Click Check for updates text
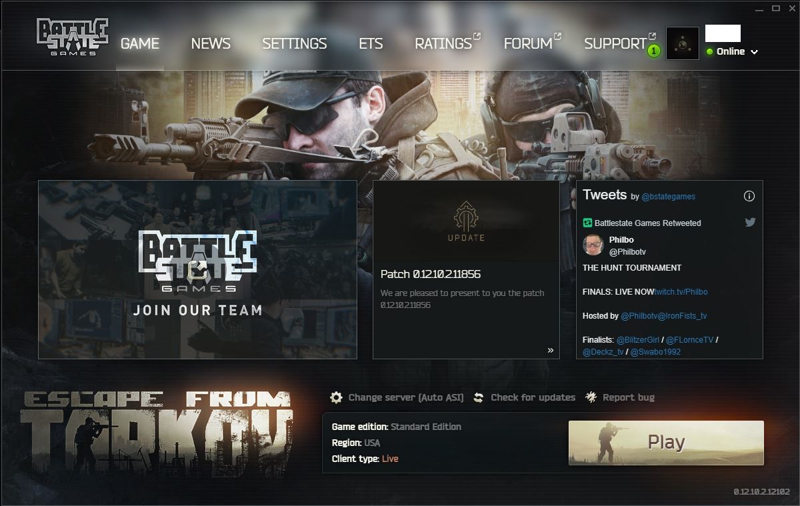This screenshot has height=506, width=800. (533, 397)
